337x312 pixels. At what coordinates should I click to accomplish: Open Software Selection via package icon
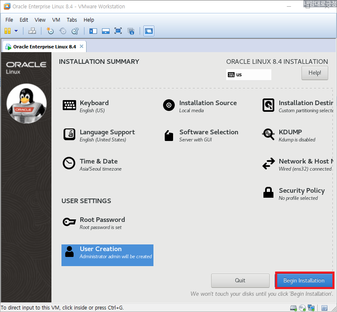tap(169, 136)
